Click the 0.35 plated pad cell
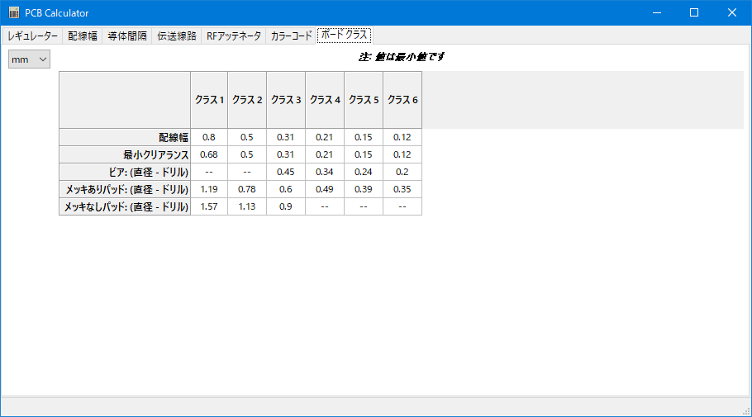752x417 pixels. click(x=402, y=189)
